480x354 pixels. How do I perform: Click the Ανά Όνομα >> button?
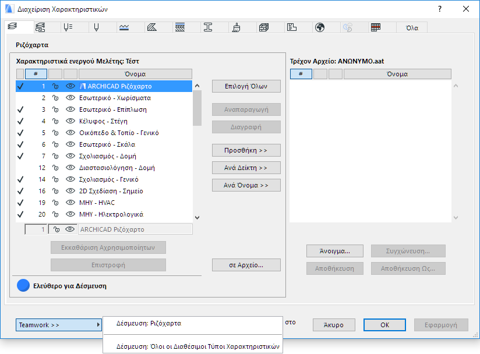pos(246,185)
